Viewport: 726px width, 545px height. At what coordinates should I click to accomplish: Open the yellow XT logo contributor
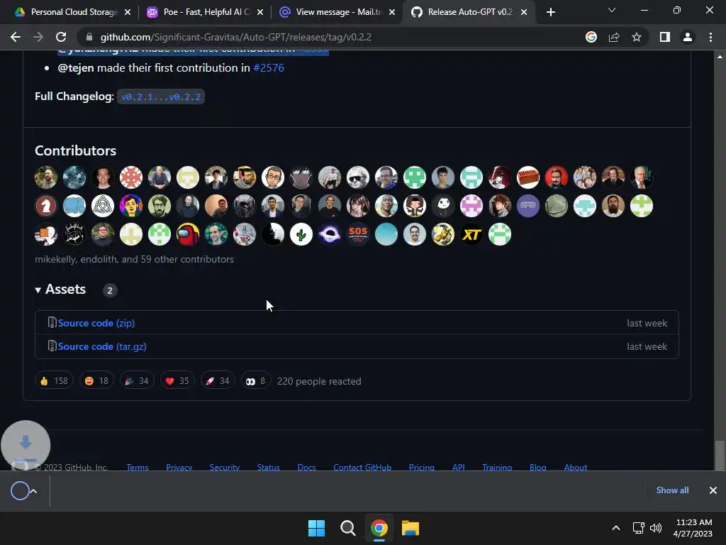click(471, 234)
